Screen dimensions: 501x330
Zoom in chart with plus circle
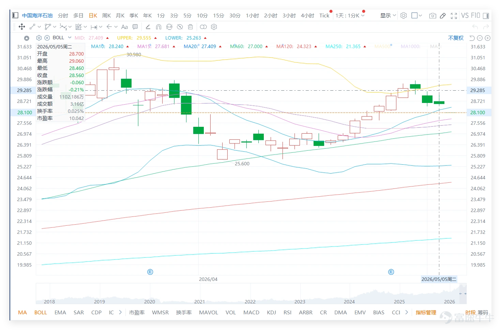click(488, 38)
